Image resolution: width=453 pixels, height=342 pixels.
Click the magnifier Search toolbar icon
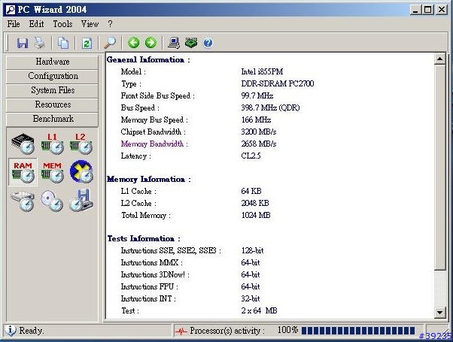point(110,43)
